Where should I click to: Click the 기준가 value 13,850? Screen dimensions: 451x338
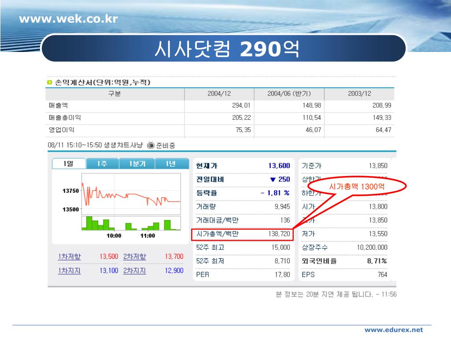click(x=378, y=166)
